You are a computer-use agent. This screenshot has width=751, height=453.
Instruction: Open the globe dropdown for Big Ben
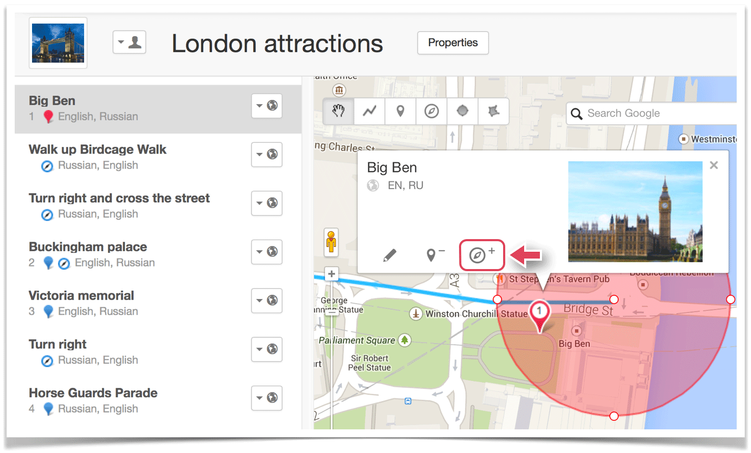[267, 106]
